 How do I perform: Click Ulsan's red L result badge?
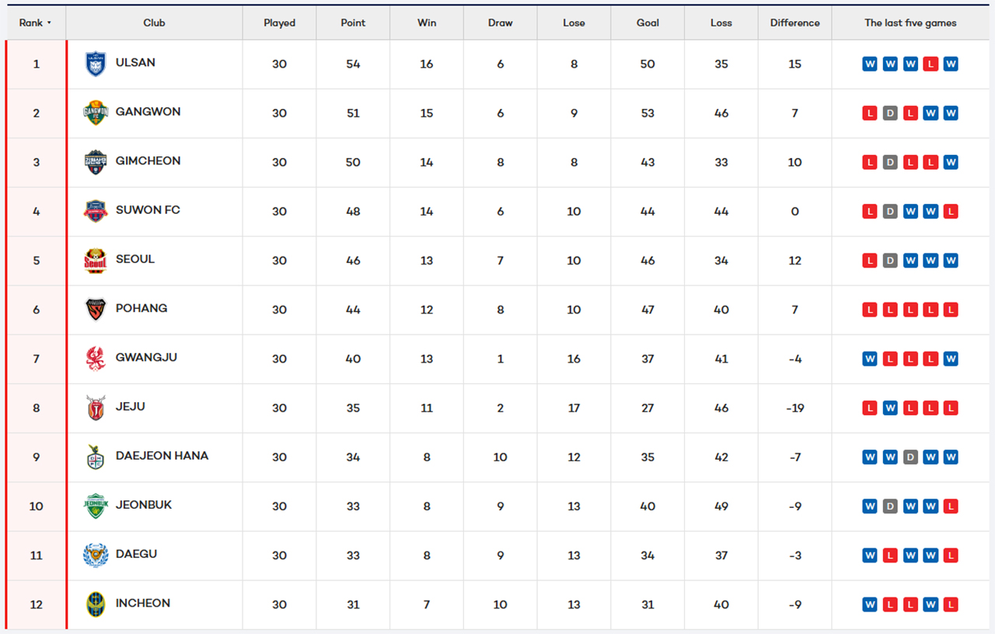click(930, 64)
